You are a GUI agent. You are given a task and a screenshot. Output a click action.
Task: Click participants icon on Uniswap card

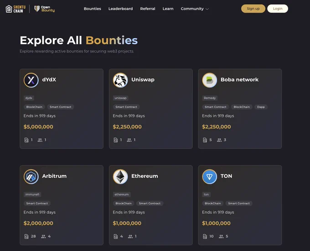pyautogui.click(x=129, y=140)
